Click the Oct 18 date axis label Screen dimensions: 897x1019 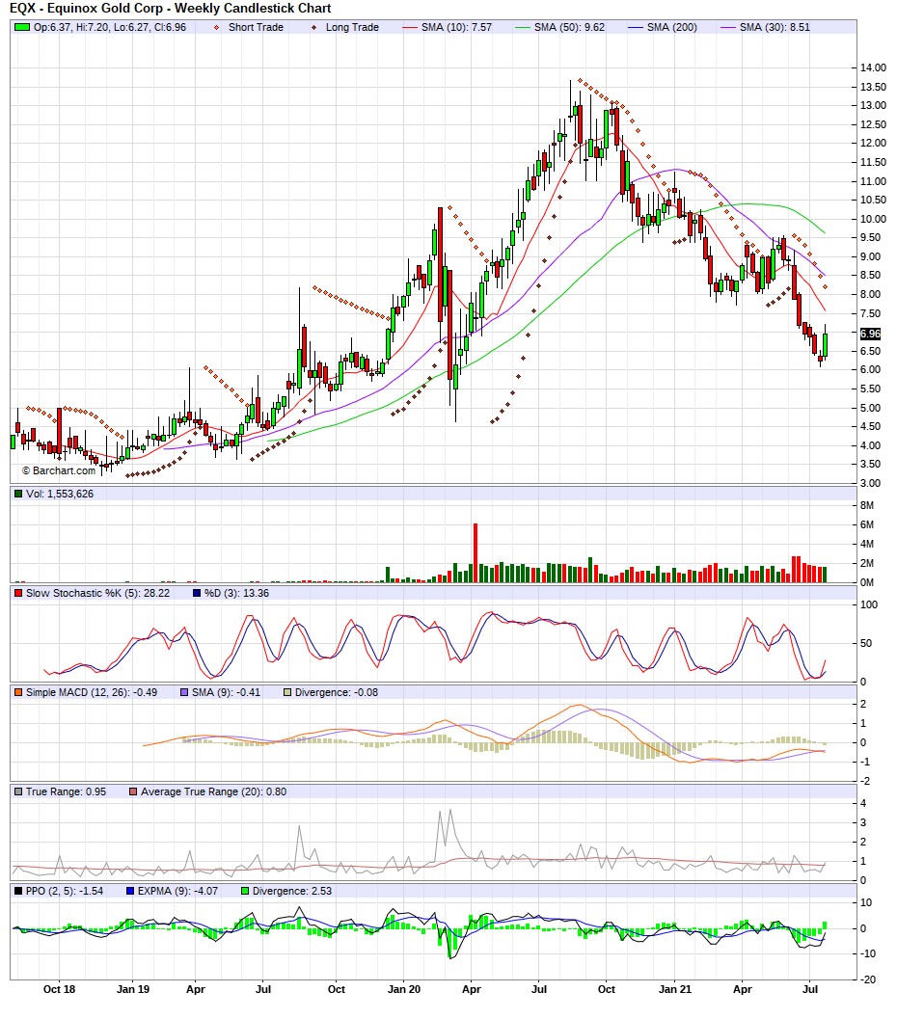(x=59, y=989)
